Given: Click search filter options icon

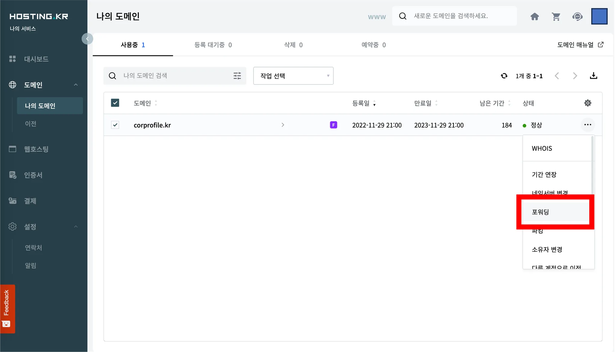Looking at the screenshot, I should pyautogui.click(x=237, y=76).
